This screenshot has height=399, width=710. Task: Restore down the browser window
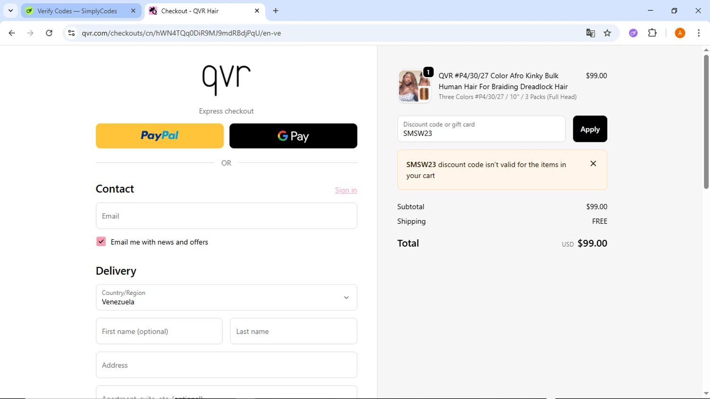674,10
